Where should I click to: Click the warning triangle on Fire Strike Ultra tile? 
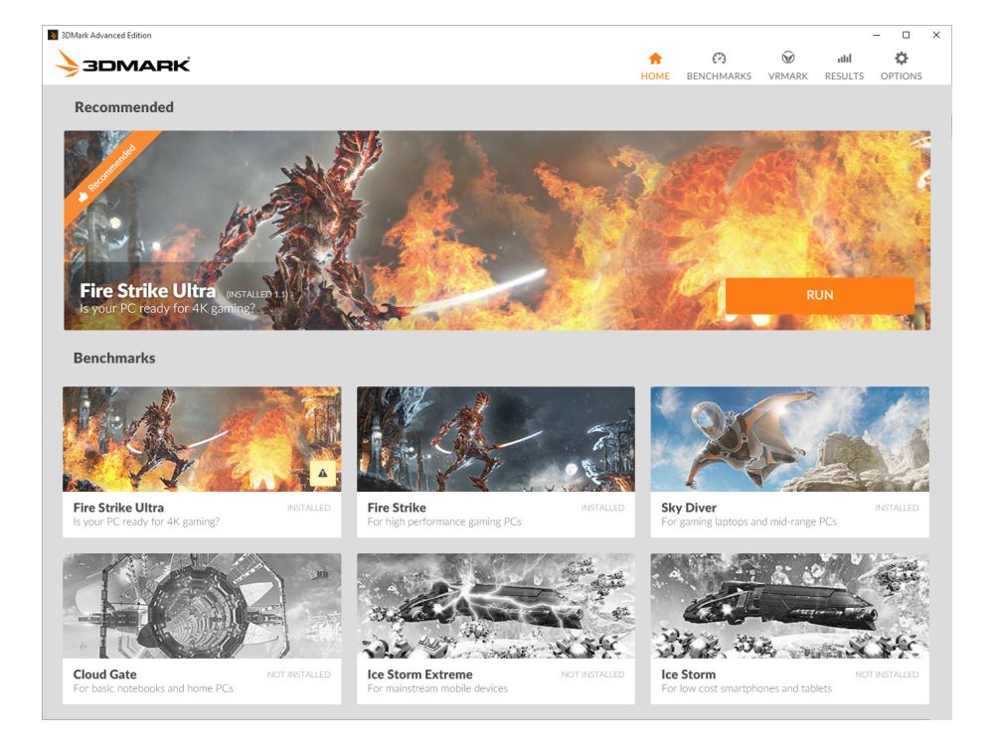coord(320,474)
